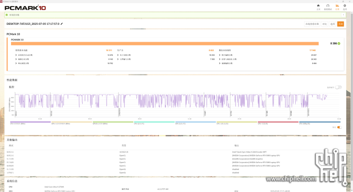Select the GPU core clock (MHz) legend

[113, 123]
